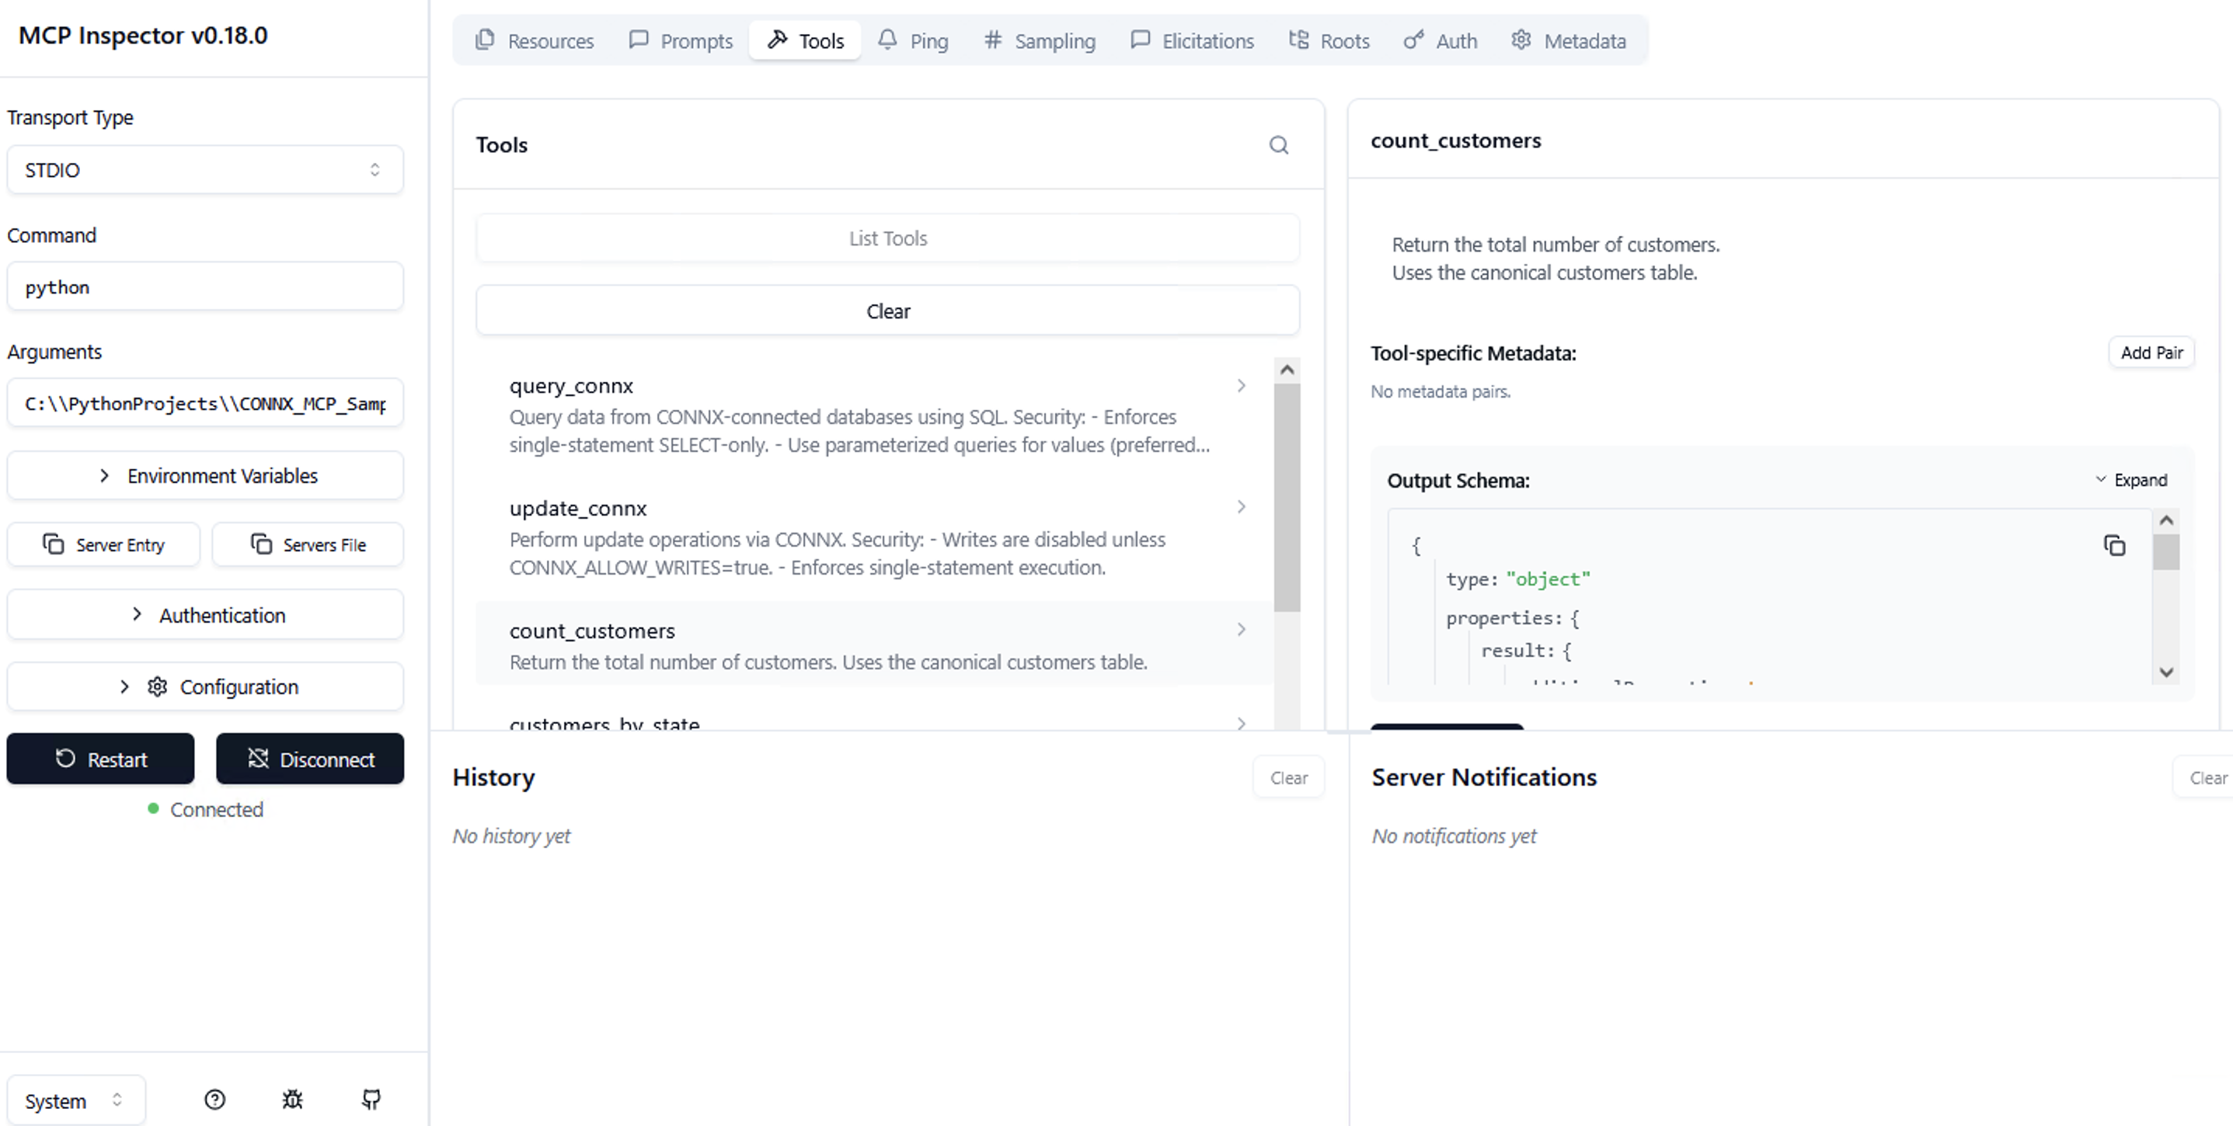Open the help question-mark icon
The image size is (2233, 1126).
click(x=215, y=1099)
